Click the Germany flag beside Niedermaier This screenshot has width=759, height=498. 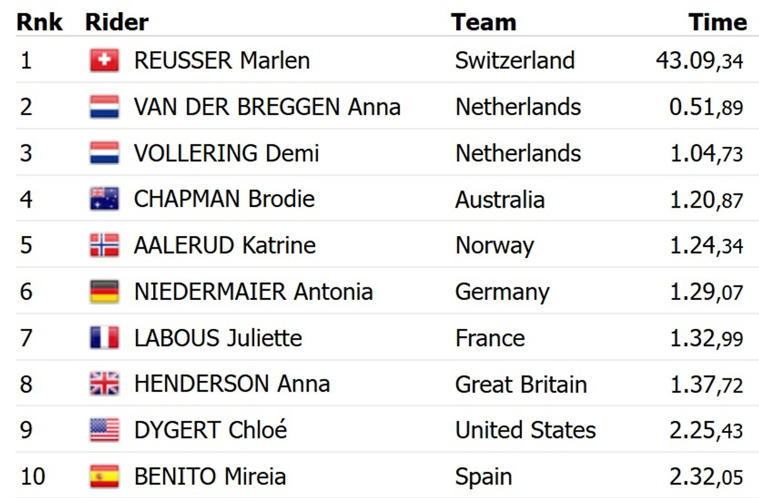point(104,292)
